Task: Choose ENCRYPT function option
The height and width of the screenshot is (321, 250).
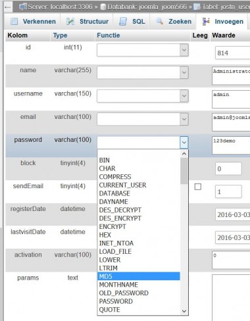Action: [139, 227]
